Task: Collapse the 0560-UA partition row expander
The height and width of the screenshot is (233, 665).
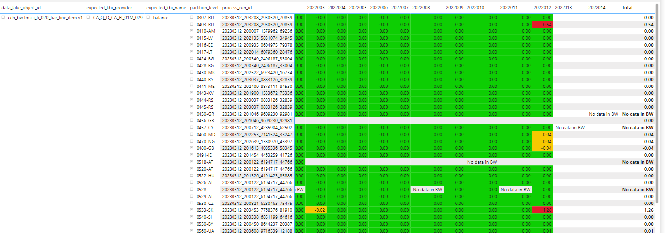Action: pyautogui.click(x=192, y=231)
